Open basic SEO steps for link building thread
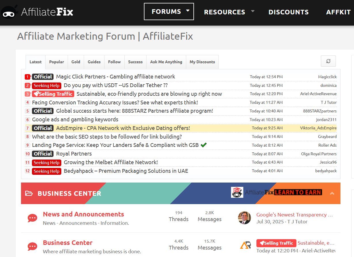 107,137
